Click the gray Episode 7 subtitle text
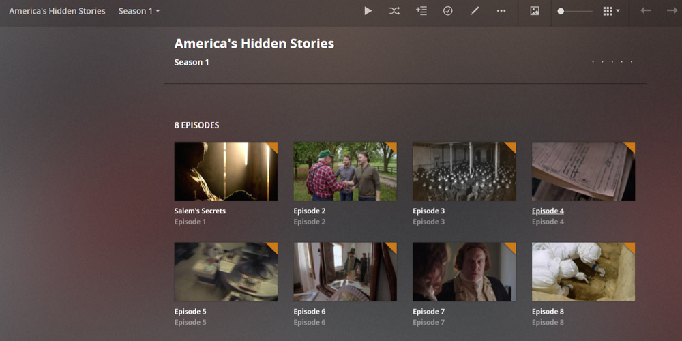 coord(429,323)
